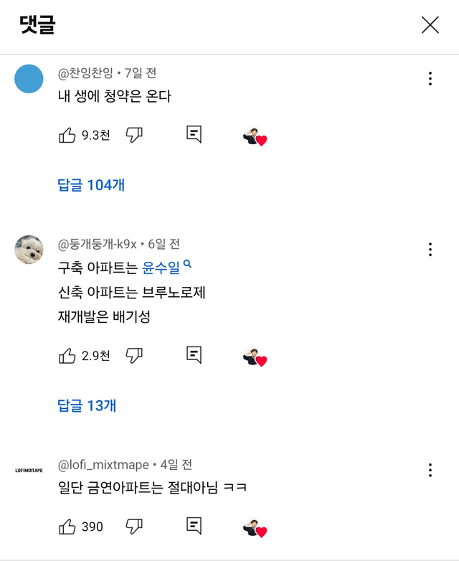Like the comment by @둥개둥개-k9x
Screen dimensions: 459x561
[67, 355]
